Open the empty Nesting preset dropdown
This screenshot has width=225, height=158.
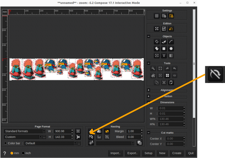pyautogui.click(x=115, y=143)
